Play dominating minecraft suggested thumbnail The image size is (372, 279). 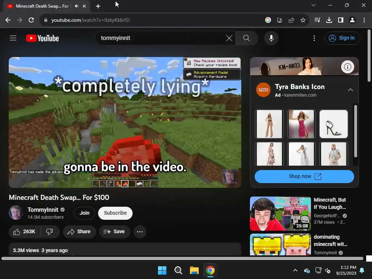point(280,244)
